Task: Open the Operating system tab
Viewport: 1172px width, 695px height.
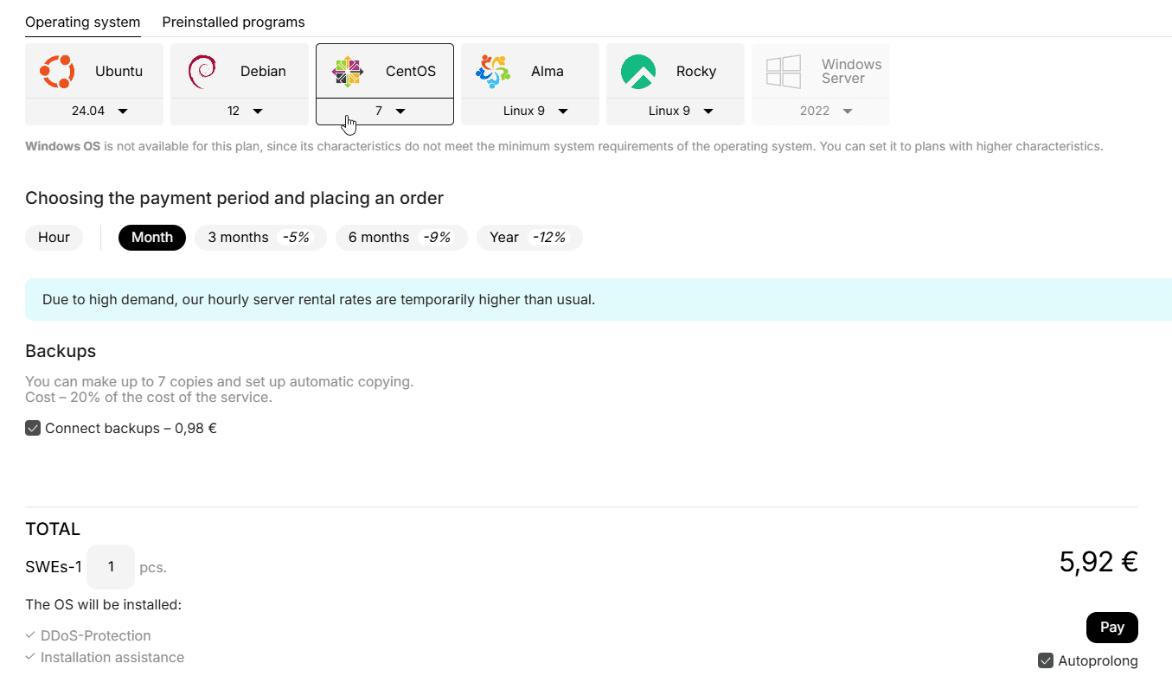Action: click(82, 22)
